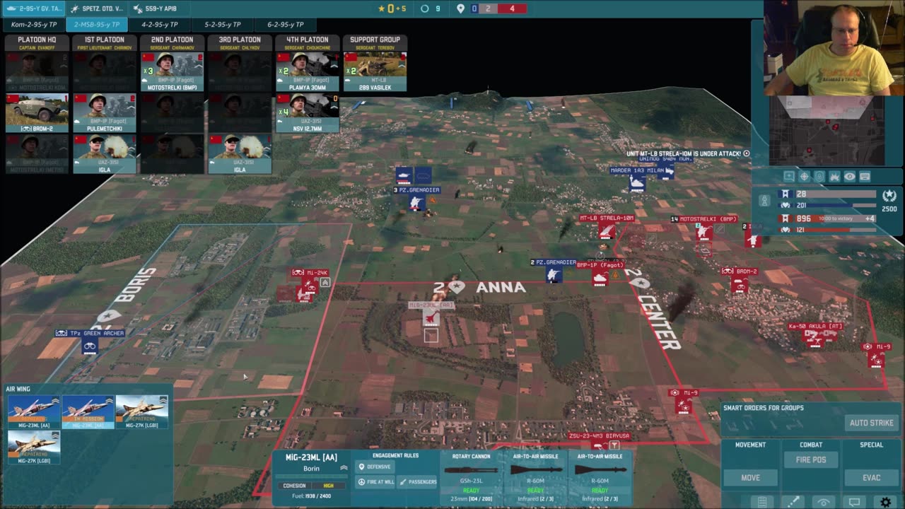Open the 5-2-95-y TP company tab
The width and height of the screenshot is (905, 509).
tap(223, 25)
